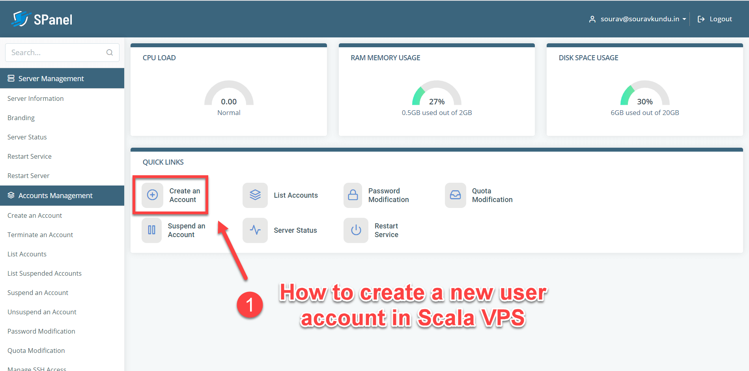Click the DISK SPACE USAGE card title
The width and height of the screenshot is (749, 371).
click(x=588, y=58)
